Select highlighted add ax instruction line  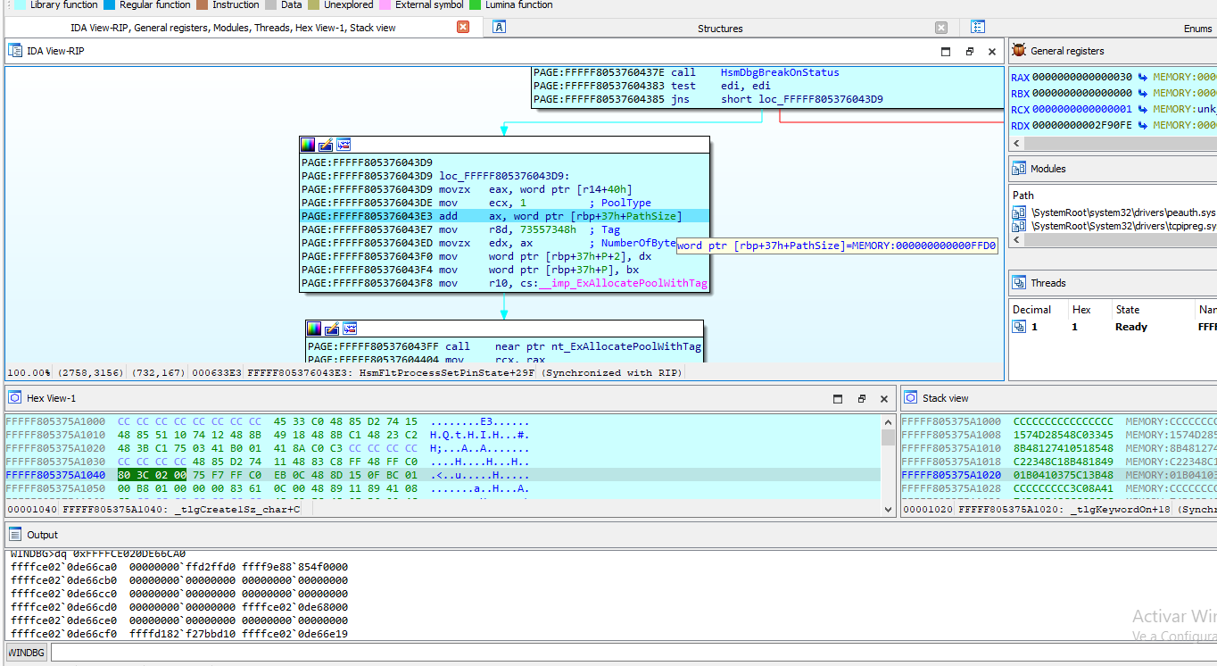point(504,216)
